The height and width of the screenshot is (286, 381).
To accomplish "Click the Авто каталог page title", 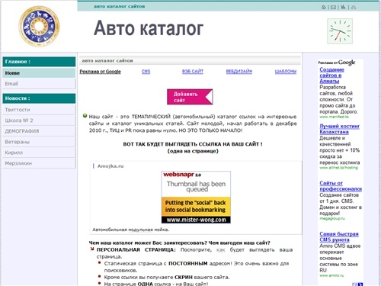I will click(149, 28).
